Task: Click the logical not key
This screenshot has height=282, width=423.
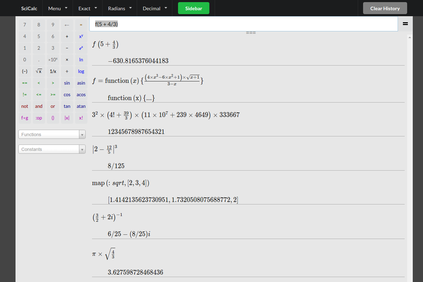Action: click(x=25, y=106)
